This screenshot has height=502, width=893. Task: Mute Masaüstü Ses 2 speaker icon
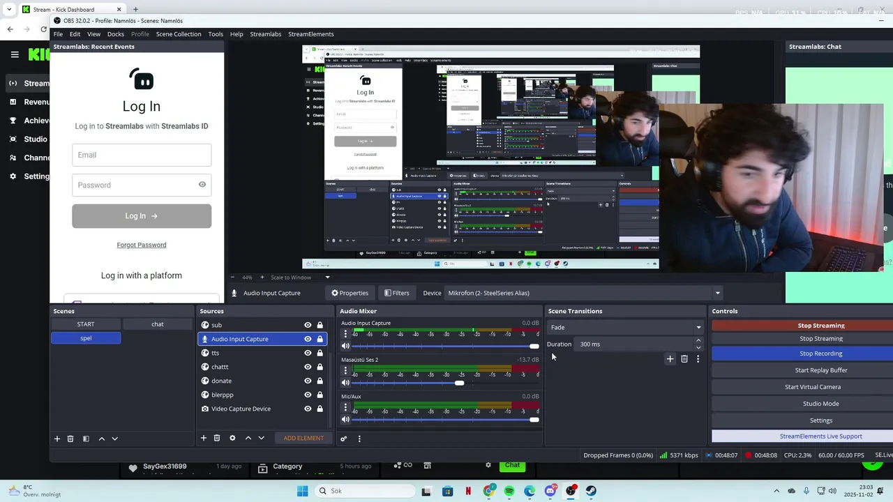coord(345,383)
